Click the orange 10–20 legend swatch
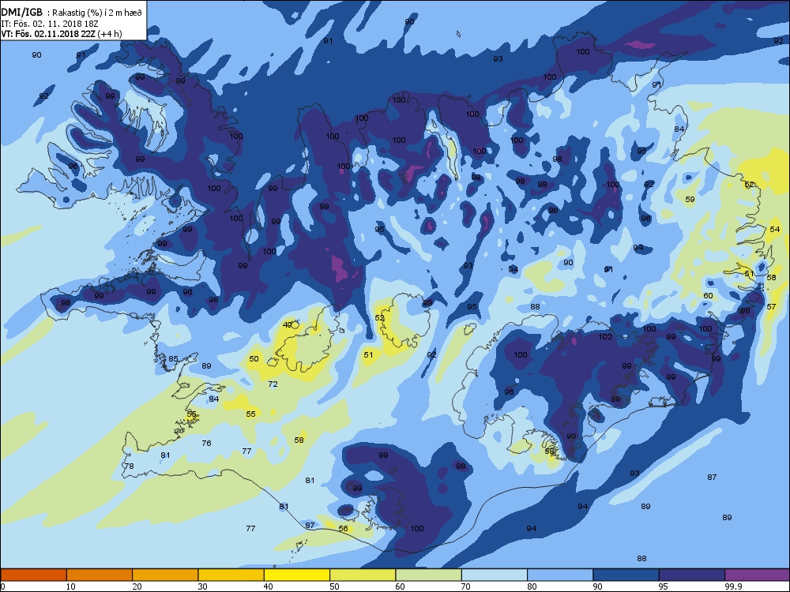Screen dimensions: 790x592 (x=100, y=575)
